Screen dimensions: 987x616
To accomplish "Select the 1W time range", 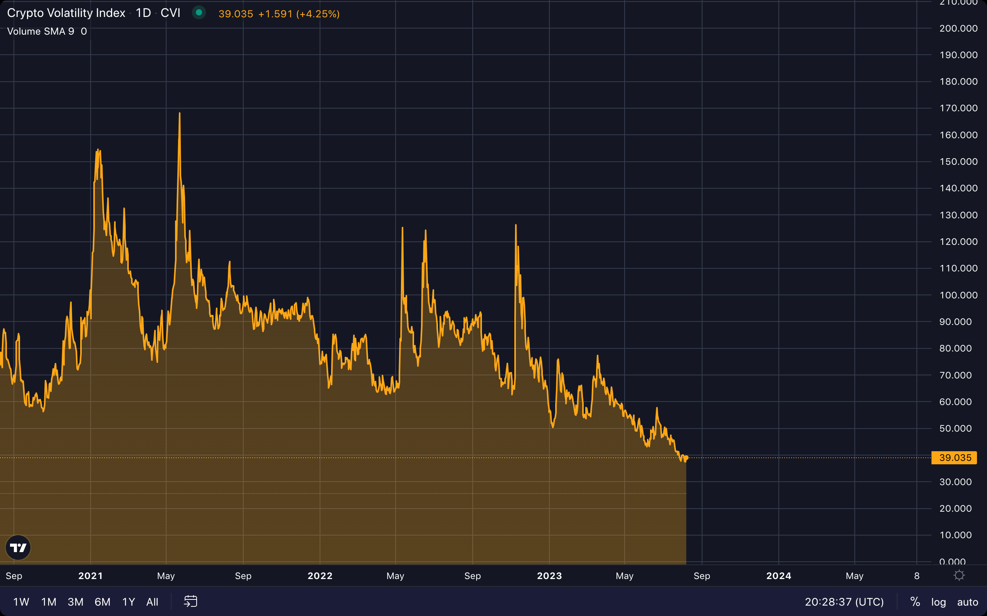I will click(21, 602).
